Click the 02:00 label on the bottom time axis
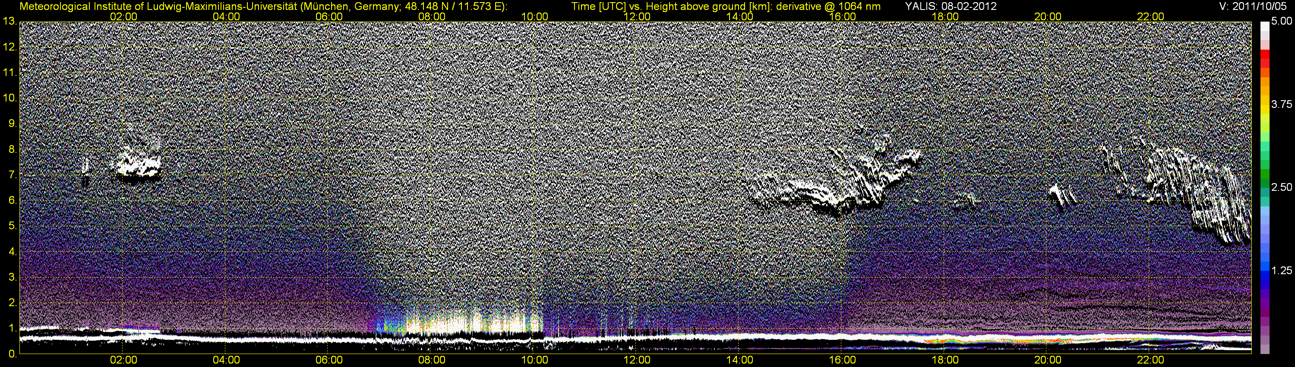Viewport: 1295px width, 367px height. pyautogui.click(x=123, y=360)
